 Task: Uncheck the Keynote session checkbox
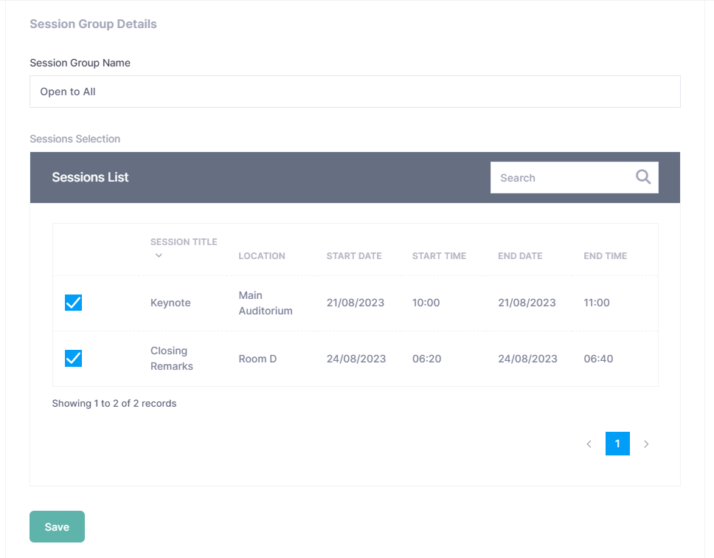coord(74,303)
